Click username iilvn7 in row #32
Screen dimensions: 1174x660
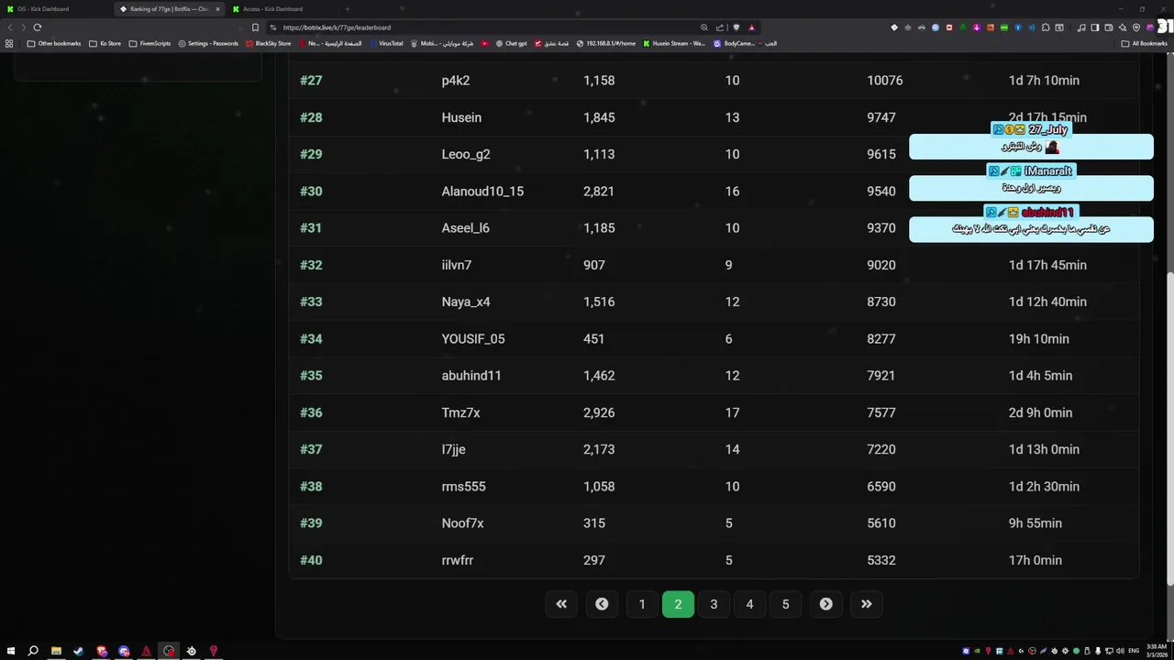[457, 265]
